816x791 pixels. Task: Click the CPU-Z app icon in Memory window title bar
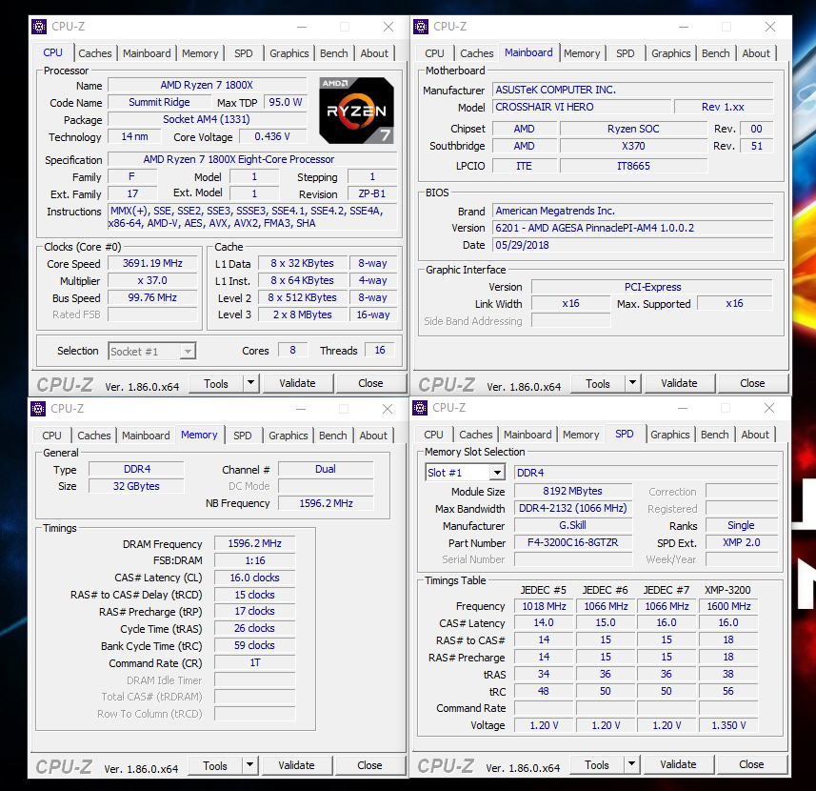(x=38, y=409)
